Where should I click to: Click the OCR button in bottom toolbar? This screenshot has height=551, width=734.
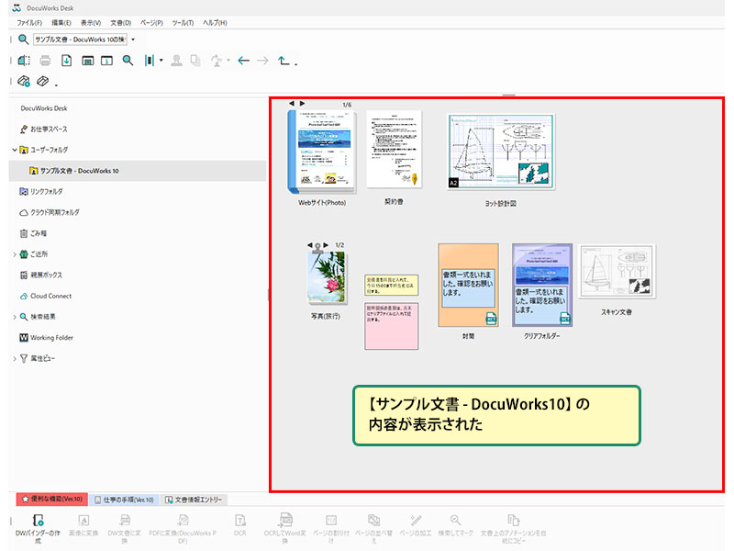click(240, 525)
